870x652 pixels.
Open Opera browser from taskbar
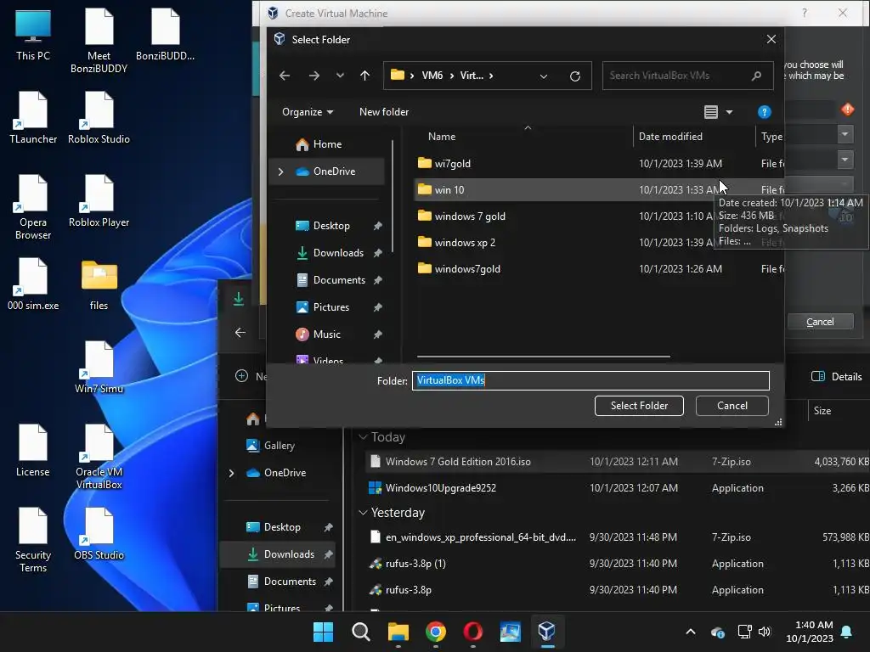[x=472, y=632]
